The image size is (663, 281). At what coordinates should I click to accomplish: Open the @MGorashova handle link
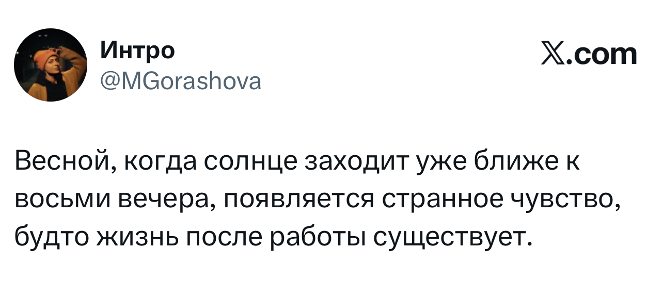pos(180,80)
